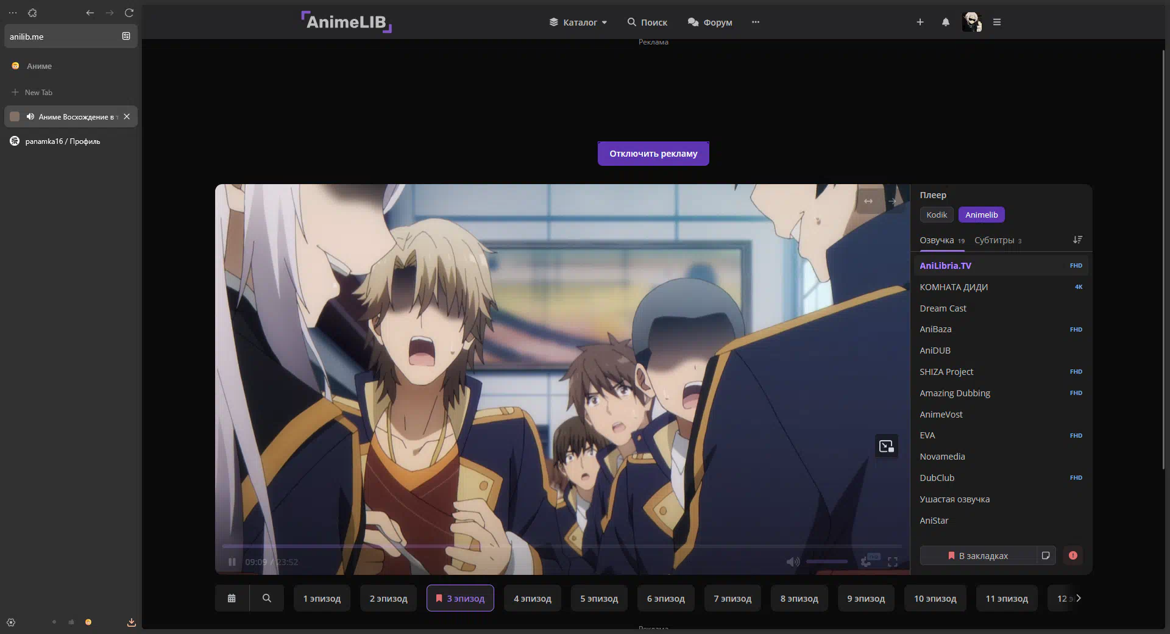Screen dimensions: 1170x634
Task: Open the user avatar profile menu
Action: [971, 22]
